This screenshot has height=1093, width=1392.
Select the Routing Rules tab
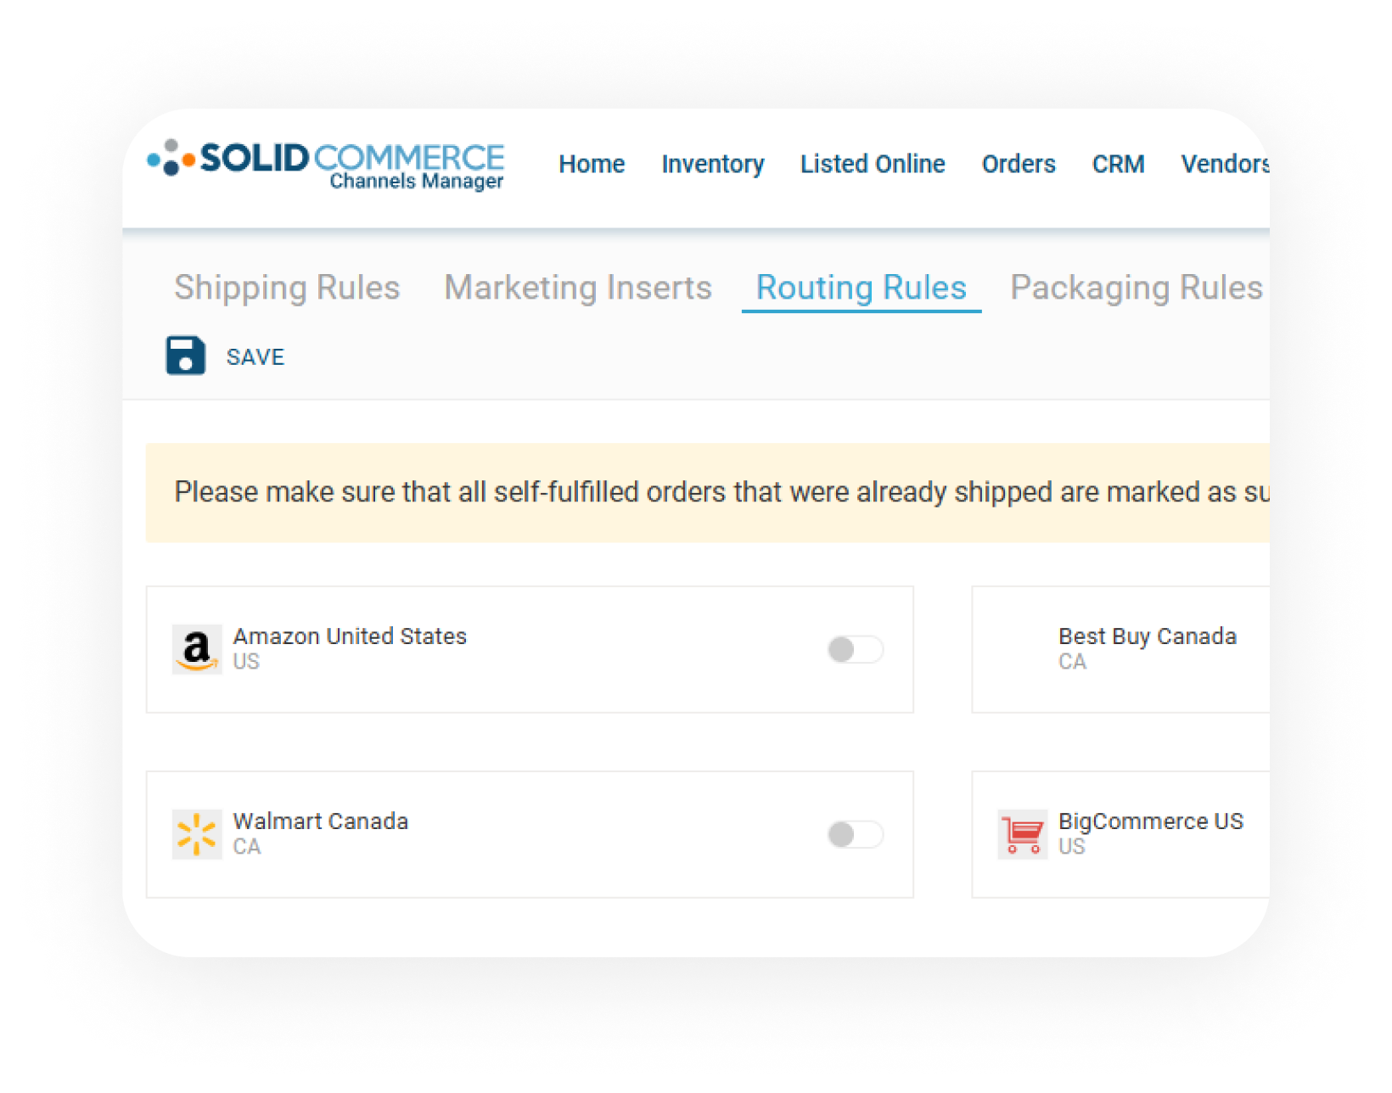(862, 289)
